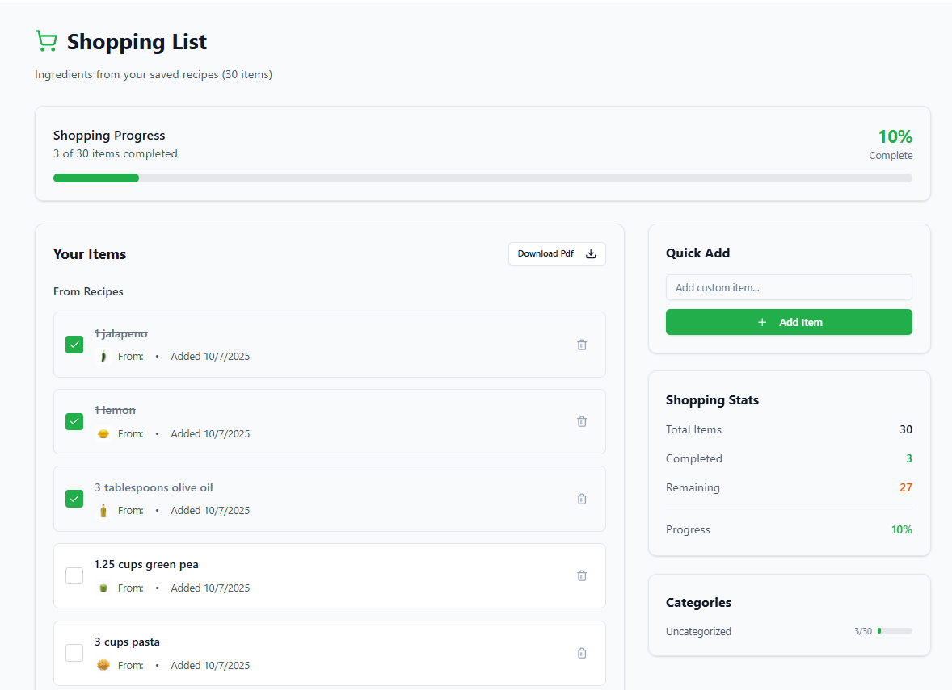Untick the olive oil checkbox
The height and width of the screenshot is (690, 952).
[74, 499]
